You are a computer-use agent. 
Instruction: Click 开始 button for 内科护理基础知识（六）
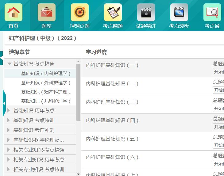(x=218, y=163)
